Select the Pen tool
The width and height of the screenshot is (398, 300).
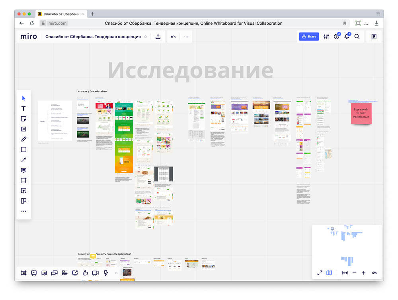tap(23, 139)
